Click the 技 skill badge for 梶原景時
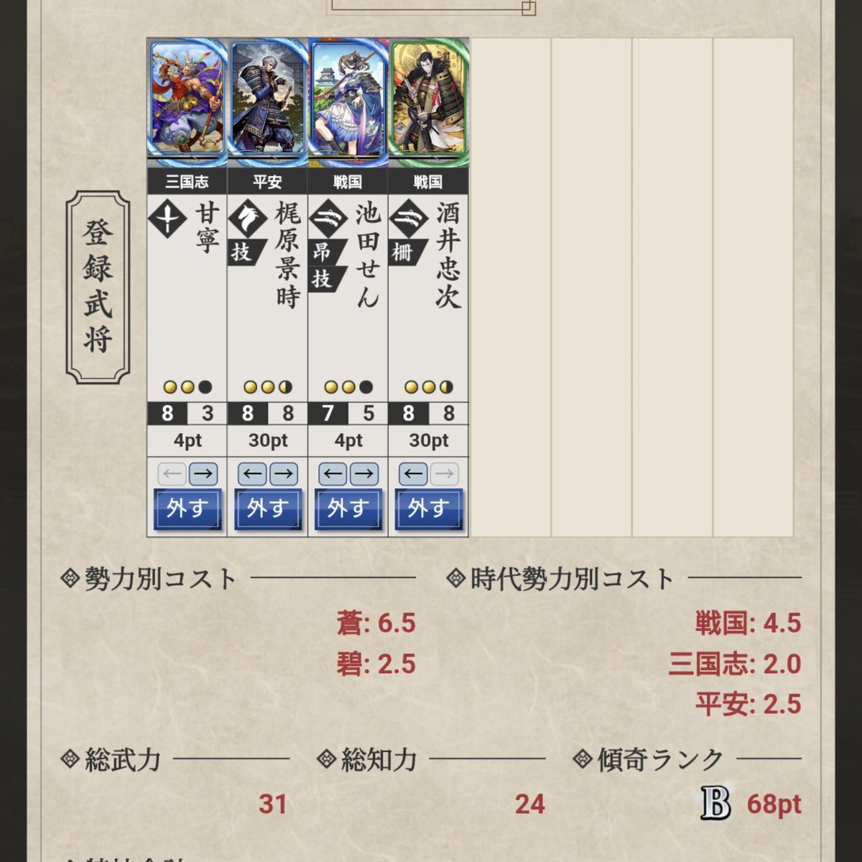 pos(243,252)
